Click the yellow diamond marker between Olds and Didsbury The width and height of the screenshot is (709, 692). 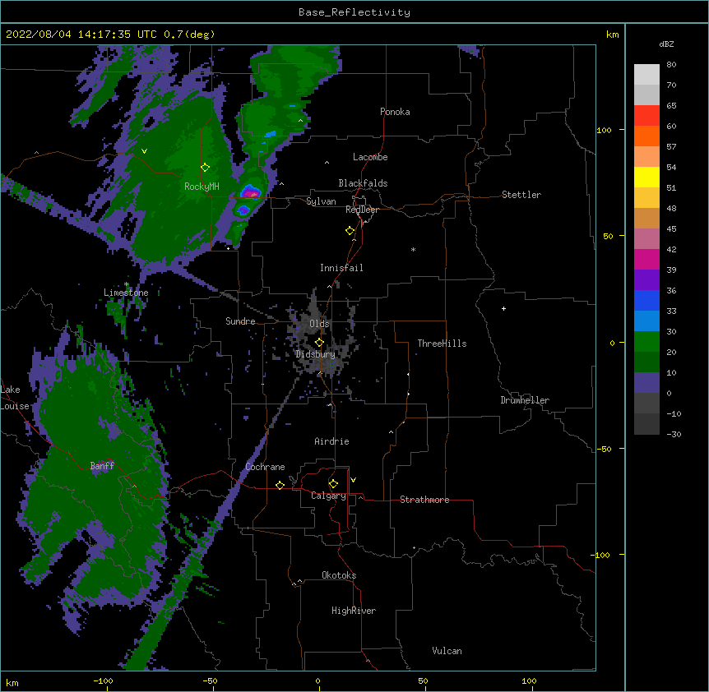pyautogui.click(x=319, y=343)
